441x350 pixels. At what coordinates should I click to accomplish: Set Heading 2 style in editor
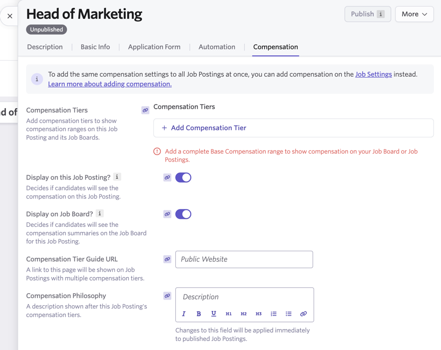(x=244, y=314)
